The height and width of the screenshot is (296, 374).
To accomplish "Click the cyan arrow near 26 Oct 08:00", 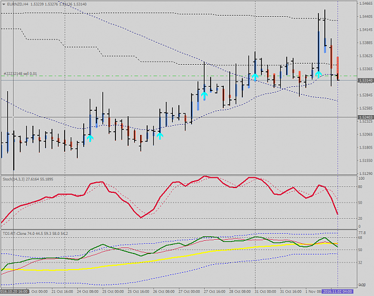I will tap(160, 136).
